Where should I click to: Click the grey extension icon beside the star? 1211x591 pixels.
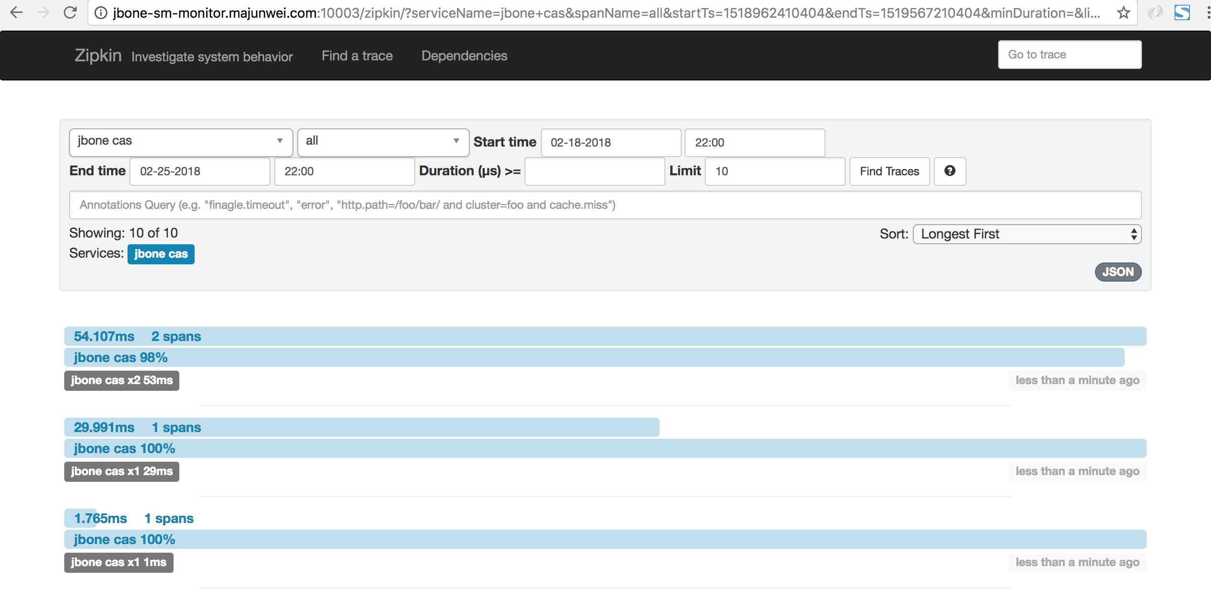[1155, 12]
